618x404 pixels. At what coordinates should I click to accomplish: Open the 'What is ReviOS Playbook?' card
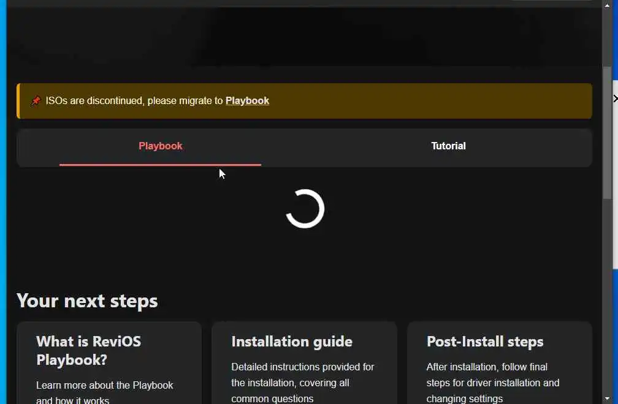click(109, 363)
